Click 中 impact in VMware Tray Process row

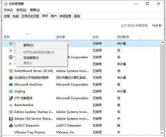pos(119,132)
